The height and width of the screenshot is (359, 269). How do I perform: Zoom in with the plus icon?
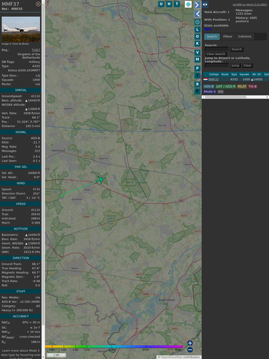(190, 343)
